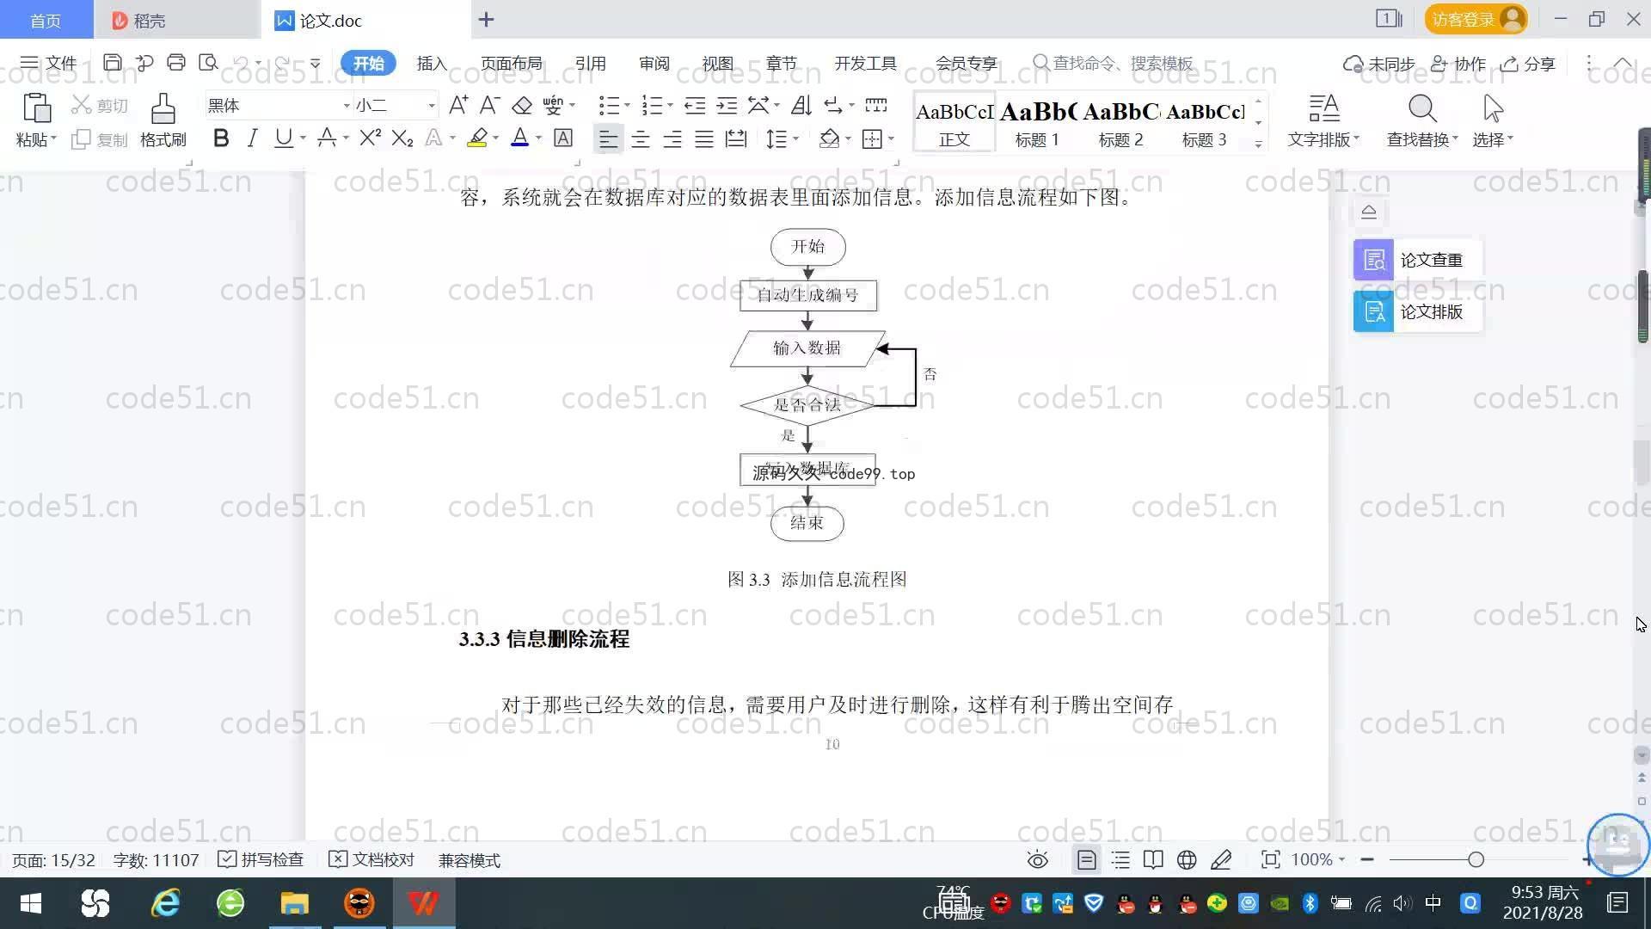Center align the paragraph

[641, 138]
